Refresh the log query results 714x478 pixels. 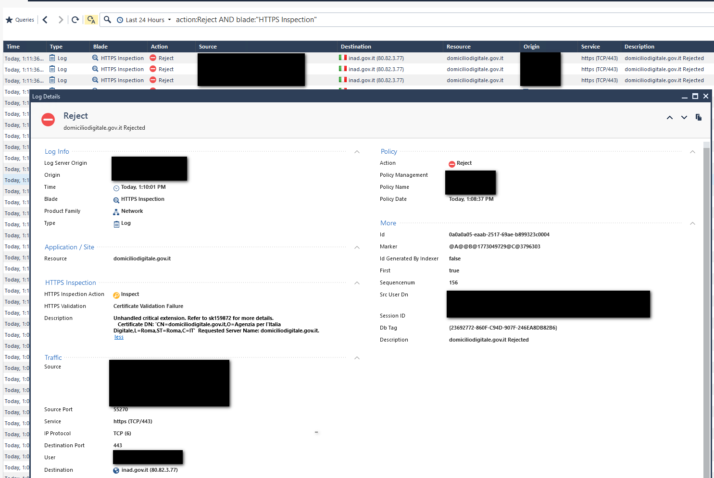(75, 20)
